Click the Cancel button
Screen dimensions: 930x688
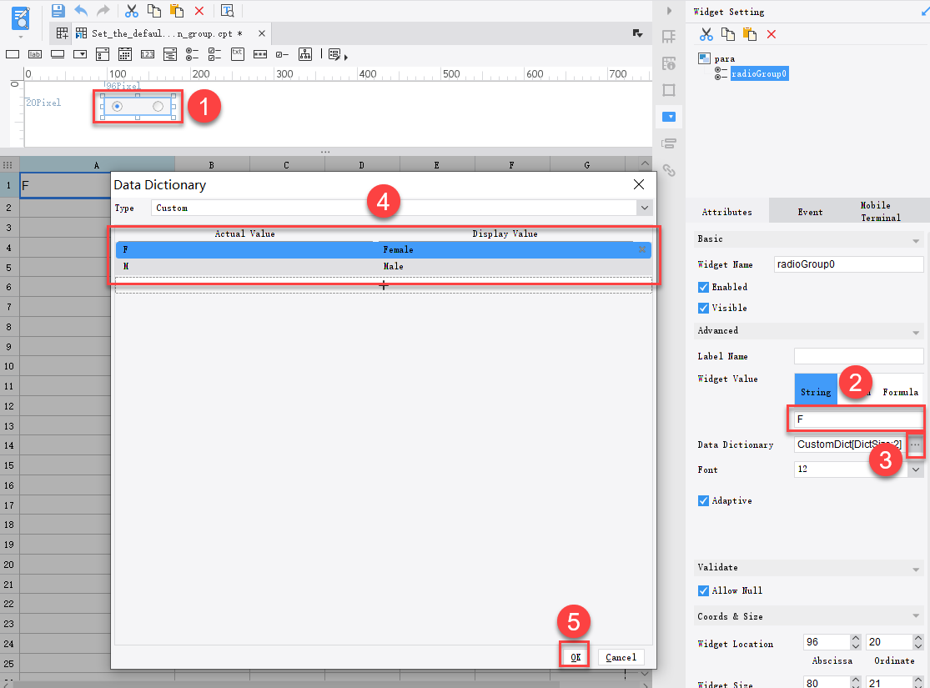coord(621,657)
